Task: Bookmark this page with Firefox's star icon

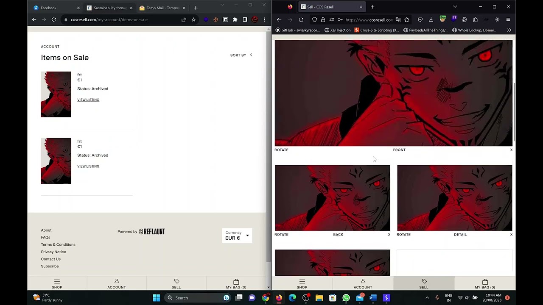Action: [407, 19]
